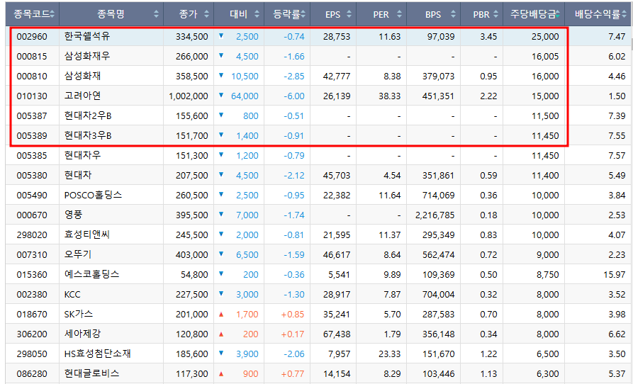Sort table by BPS column arrows

pos(453,14)
